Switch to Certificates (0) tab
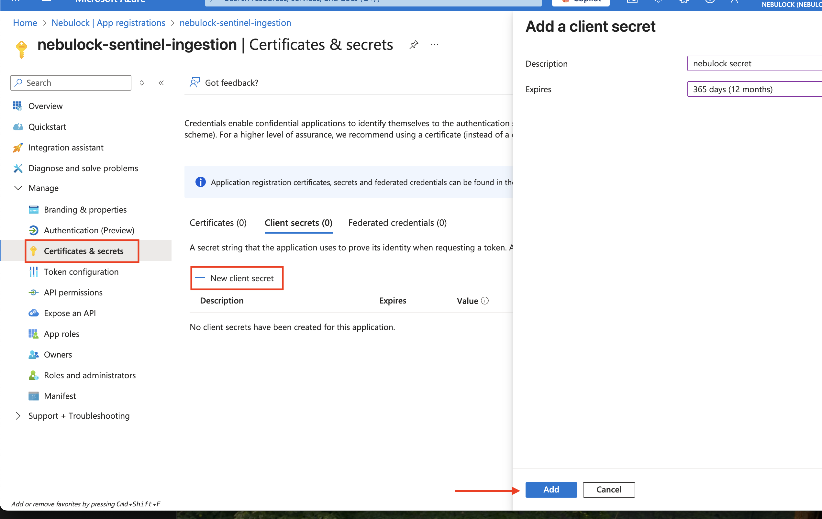Image resolution: width=822 pixels, height=519 pixels. coord(218,223)
